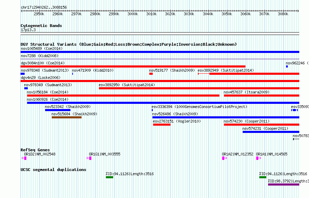Select the nsv7288 (Kidd2008) inversion line
The width and height of the screenshot is (309, 198).
[160, 59]
